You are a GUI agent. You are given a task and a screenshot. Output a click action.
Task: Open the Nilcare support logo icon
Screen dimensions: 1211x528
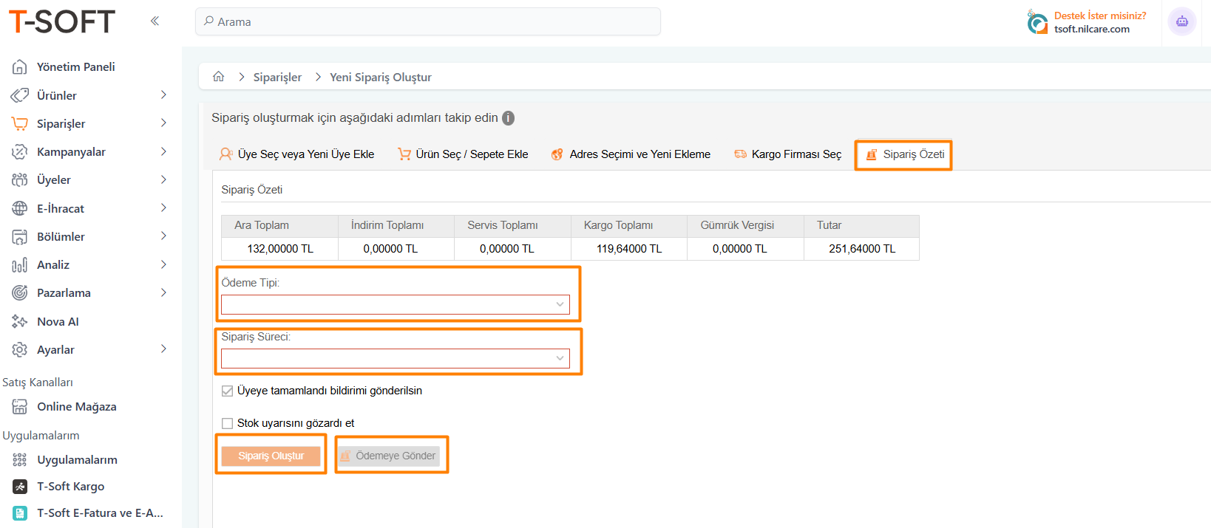click(x=1037, y=22)
